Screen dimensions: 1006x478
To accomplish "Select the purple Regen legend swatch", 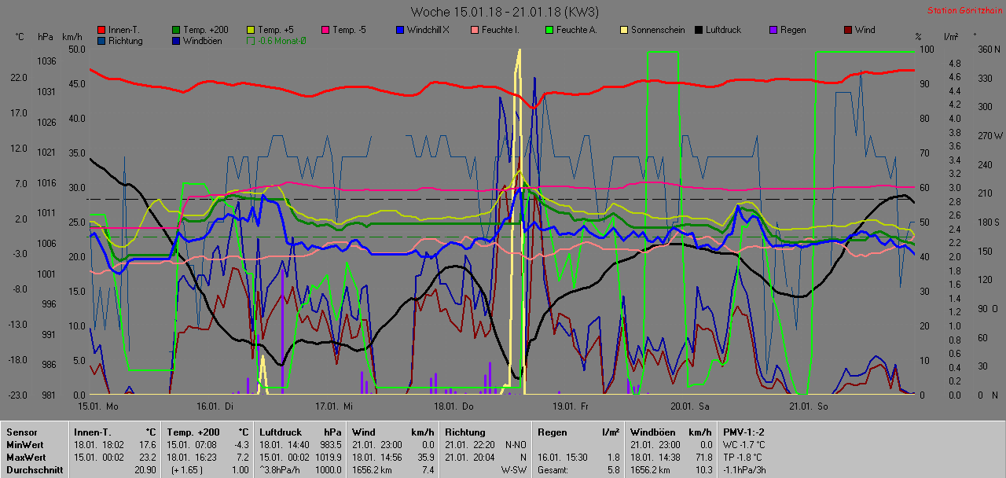I will (x=773, y=31).
